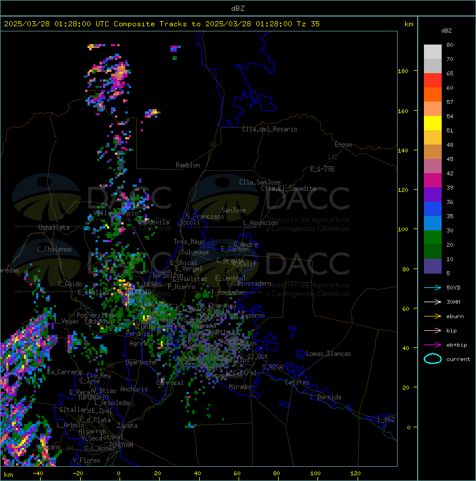Viewport: 476px width, 481px height.
Task: Select the orange 60 dBZ color band
Action: [x=433, y=94]
